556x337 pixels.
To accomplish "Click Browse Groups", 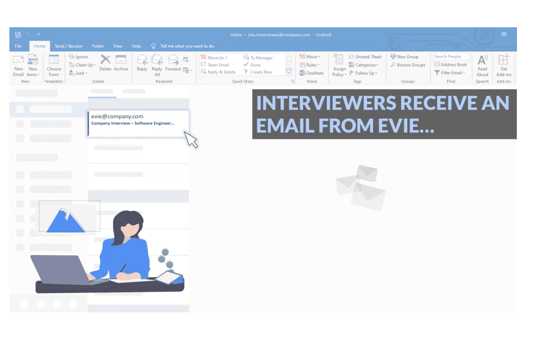I will 408,65.
